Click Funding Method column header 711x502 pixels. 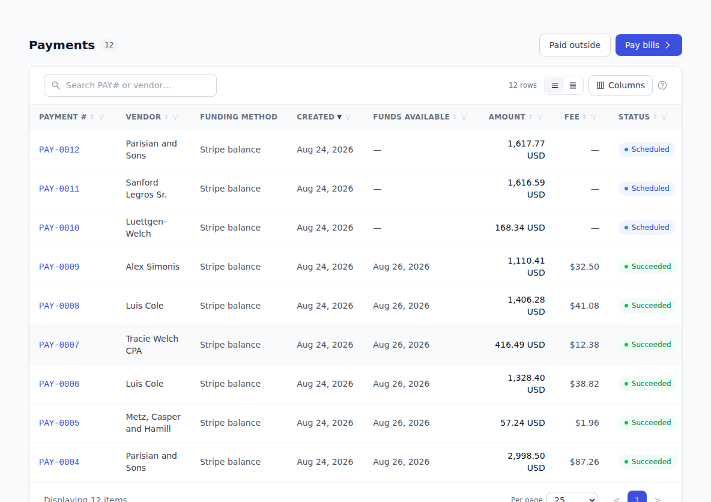pos(238,117)
